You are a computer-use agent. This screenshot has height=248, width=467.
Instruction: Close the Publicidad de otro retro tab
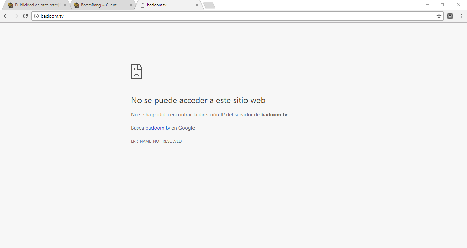click(x=65, y=5)
